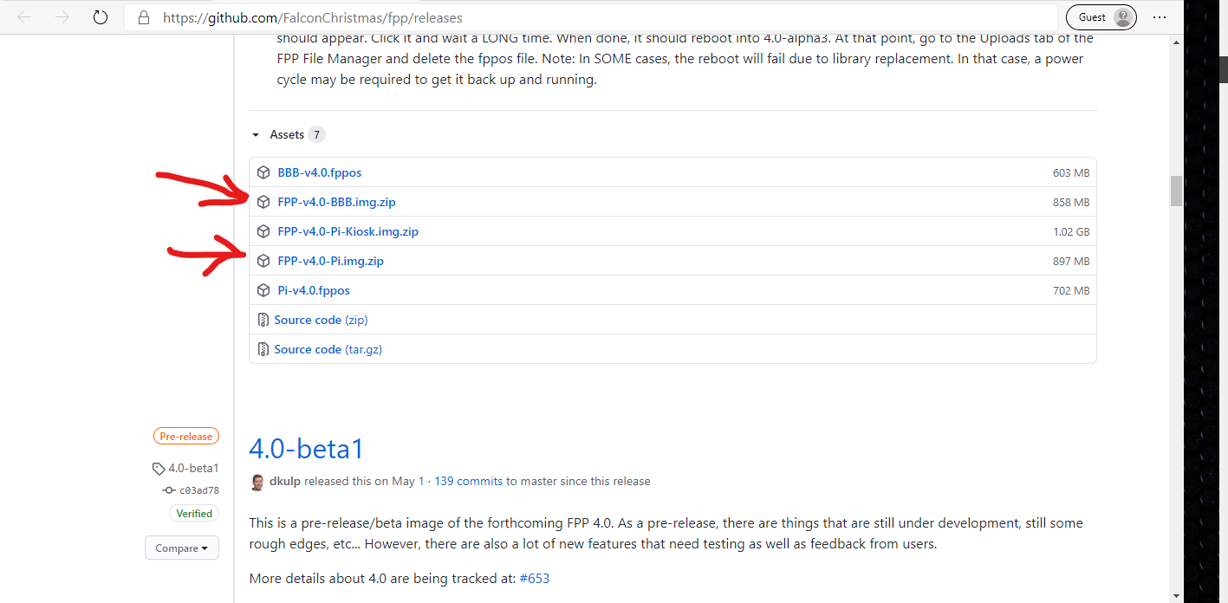Download FPP-v4.0-BBB.img.zip
The height and width of the screenshot is (603, 1228).
(x=336, y=203)
